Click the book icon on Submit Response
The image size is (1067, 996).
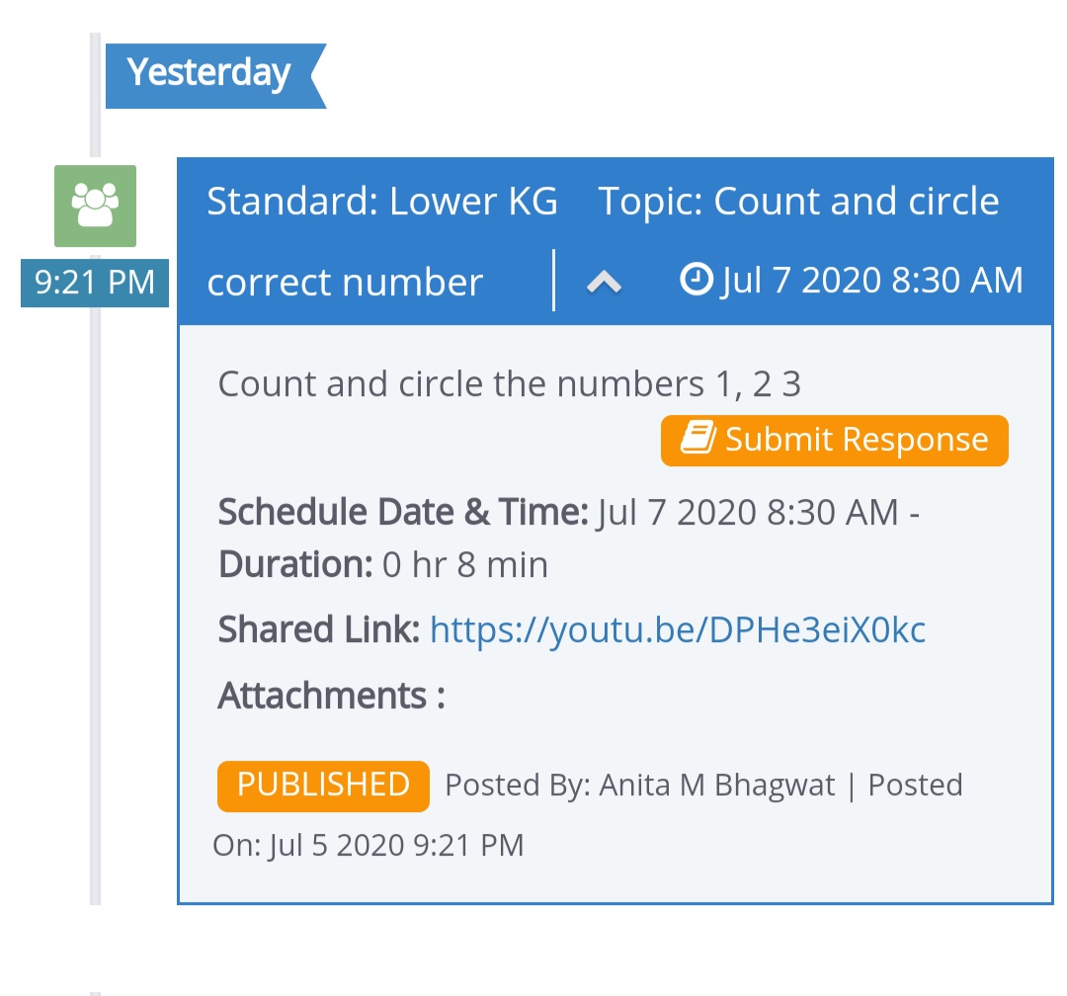(x=698, y=438)
